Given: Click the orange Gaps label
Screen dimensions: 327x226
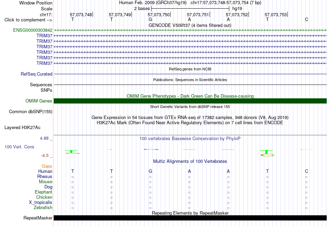Looking at the screenshot, I should 47,166.
